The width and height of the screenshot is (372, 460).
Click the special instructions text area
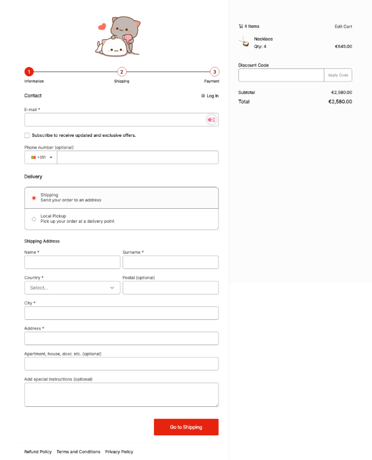pos(121,395)
